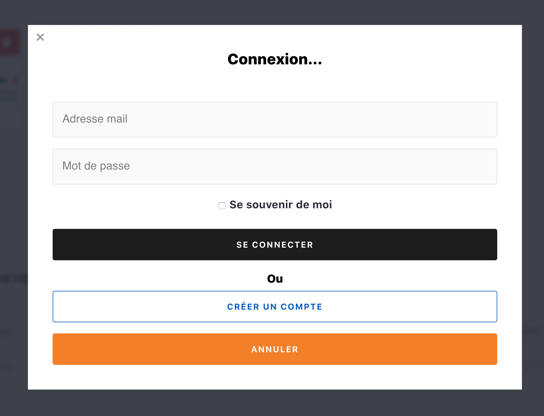This screenshot has height=416, width=544.
Task: Place cursor in the email address box
Action: [x=275, y=120]
